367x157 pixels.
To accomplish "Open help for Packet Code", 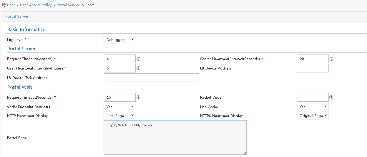I will [x=332, y=97].
